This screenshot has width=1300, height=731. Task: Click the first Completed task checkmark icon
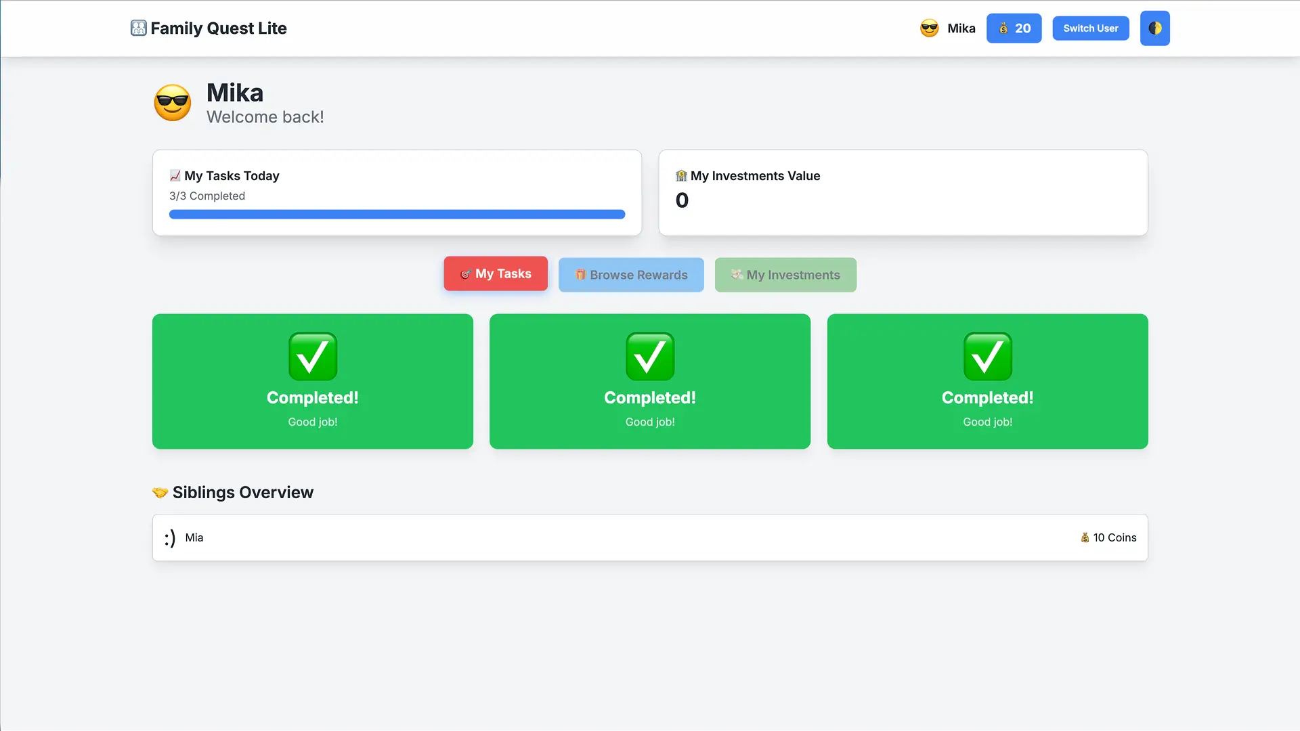click(313, 357)
